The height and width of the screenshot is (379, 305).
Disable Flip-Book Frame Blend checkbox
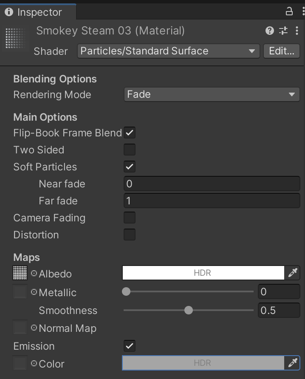130,133
